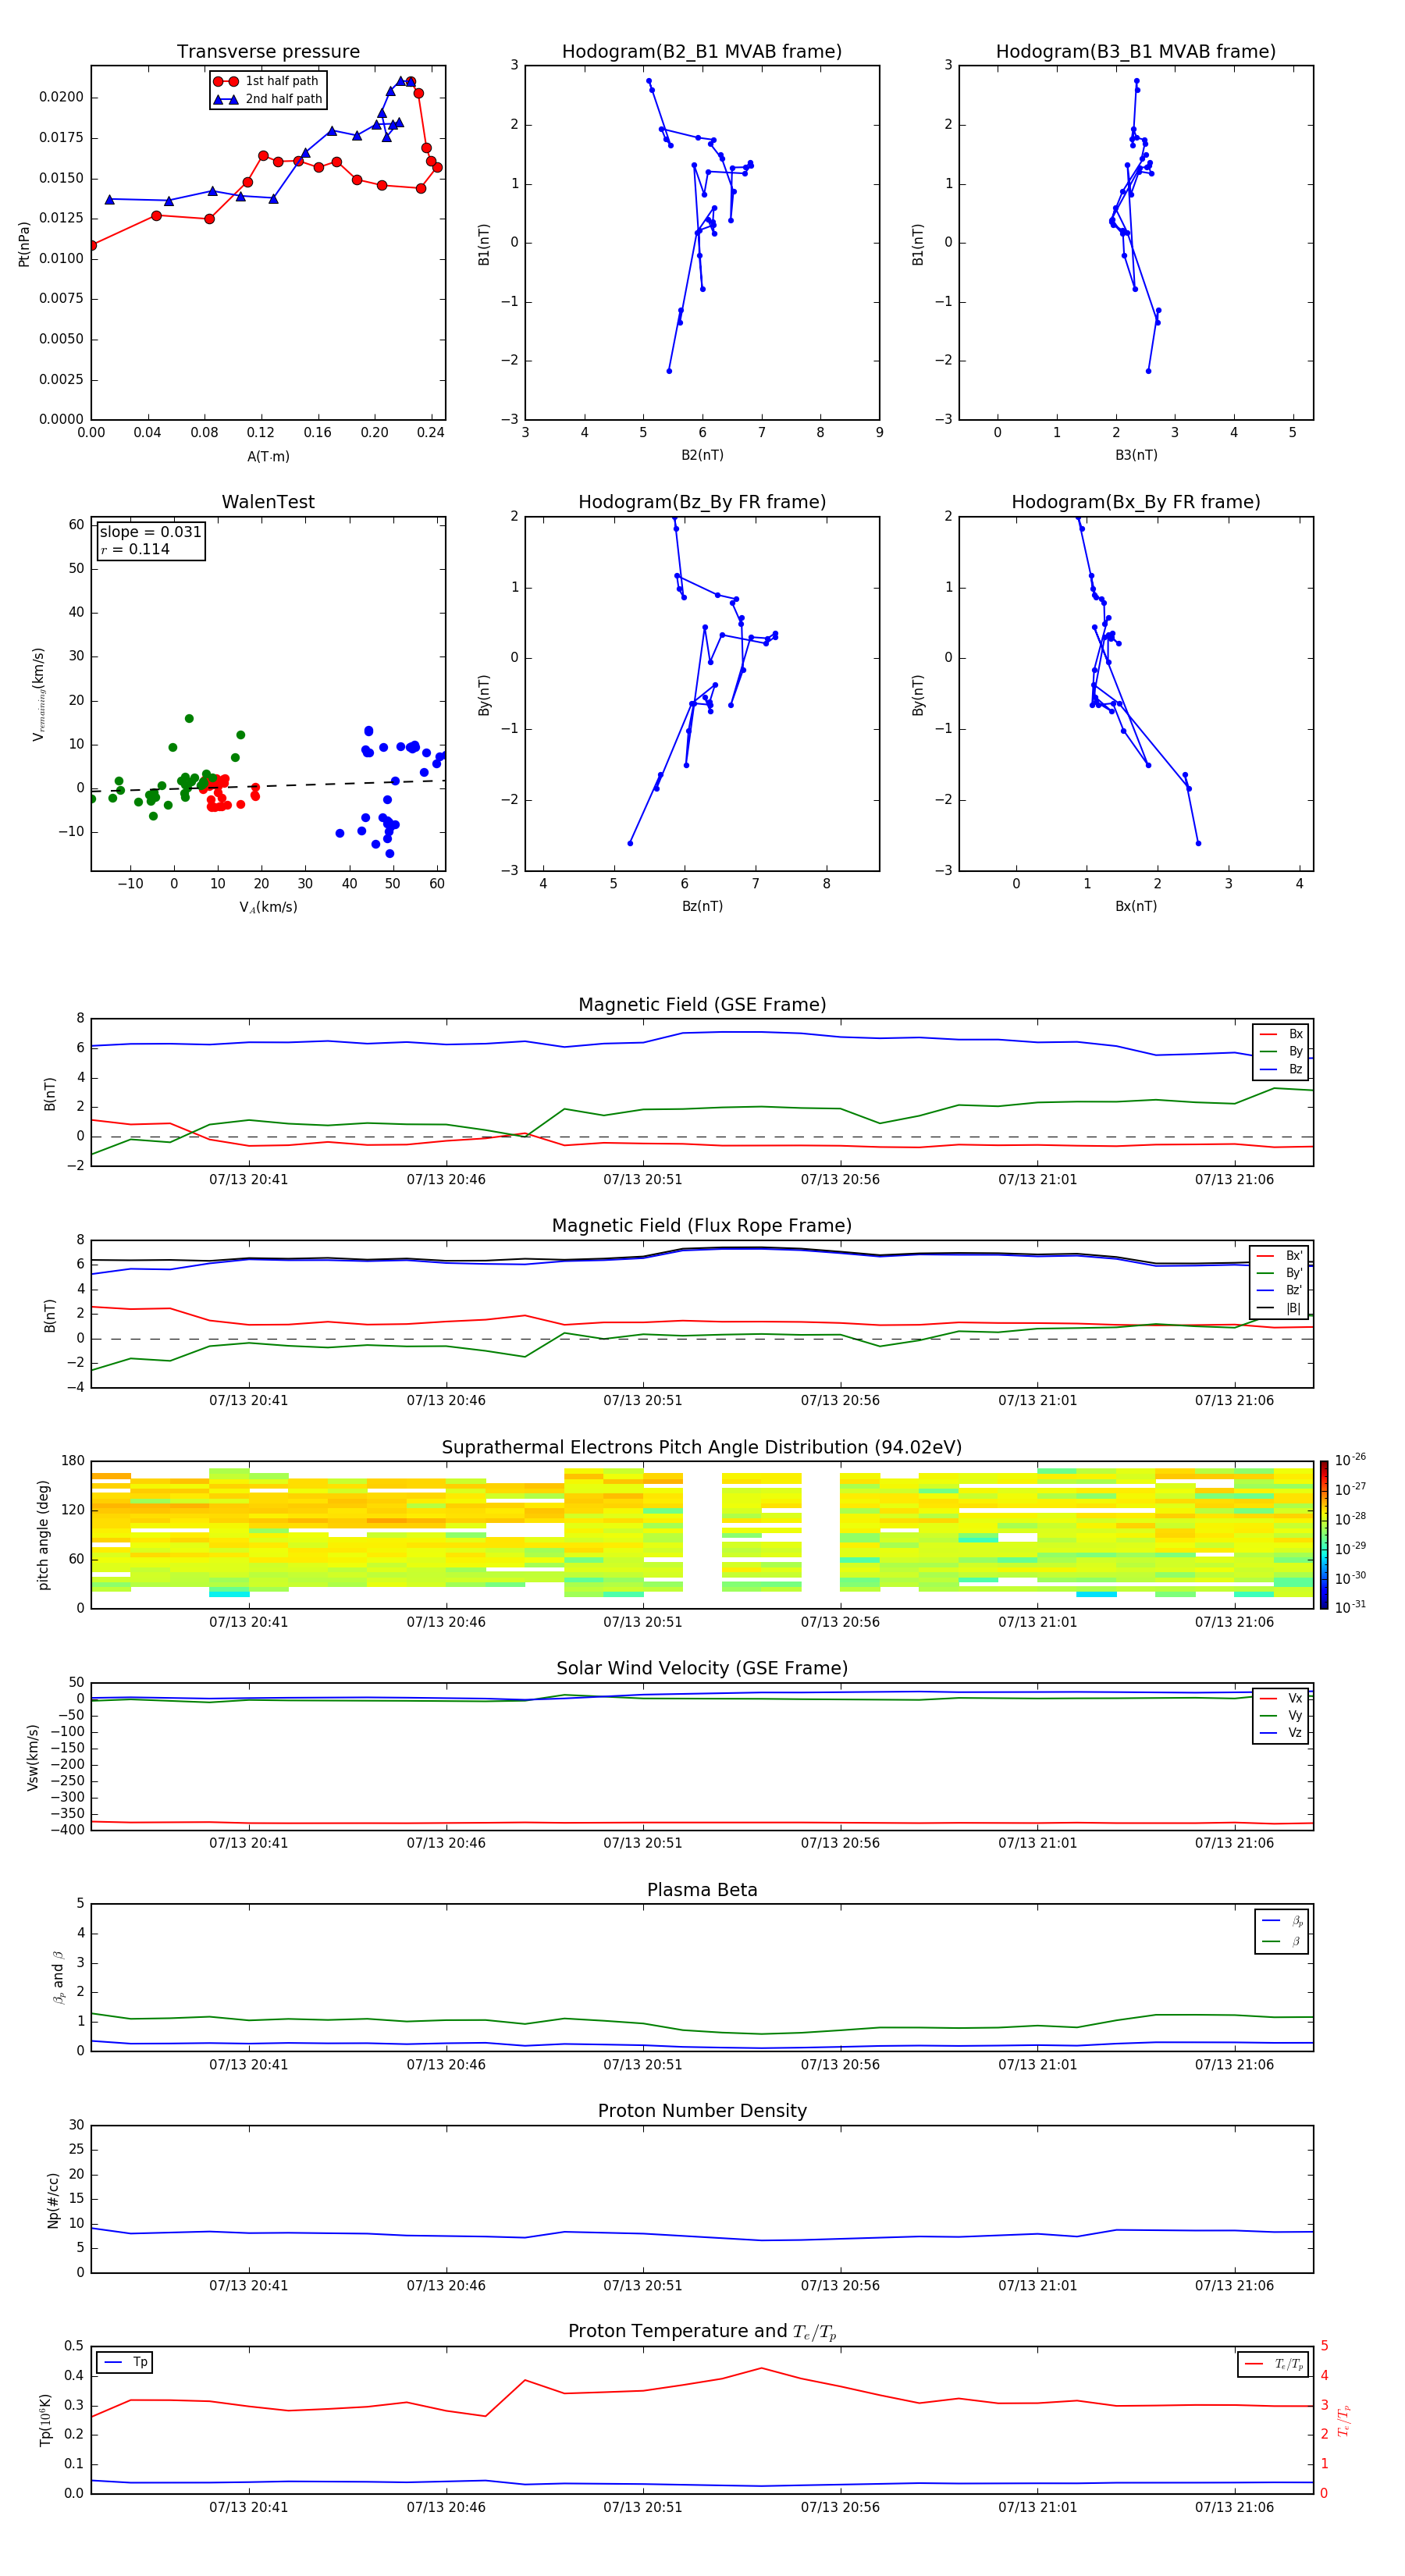Click the 'Transverse pressure' plot title
1405x2576 pixels.
268,52
